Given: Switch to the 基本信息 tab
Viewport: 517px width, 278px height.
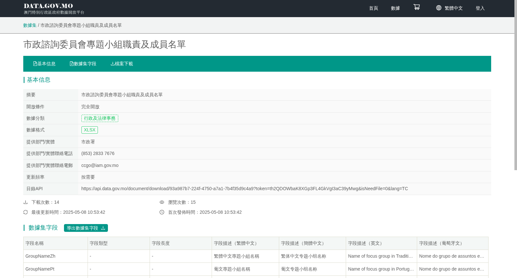Looking at the screenshot, I should tap(44, 64).
